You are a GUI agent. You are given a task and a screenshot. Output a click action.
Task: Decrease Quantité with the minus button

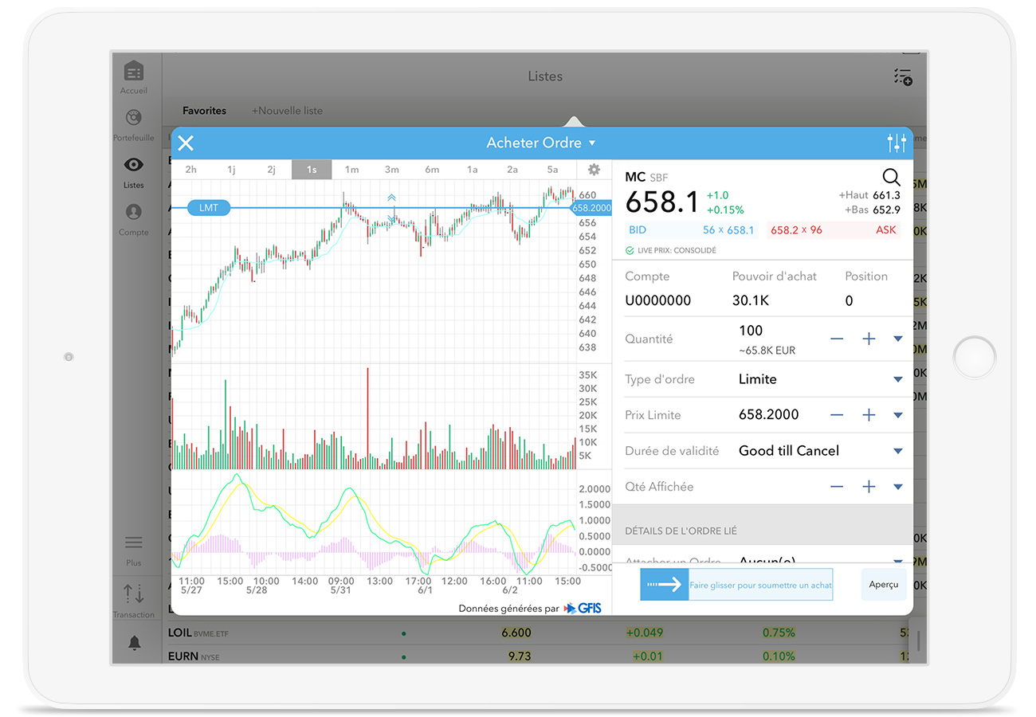pyautogui.click(x=837, y=339)
